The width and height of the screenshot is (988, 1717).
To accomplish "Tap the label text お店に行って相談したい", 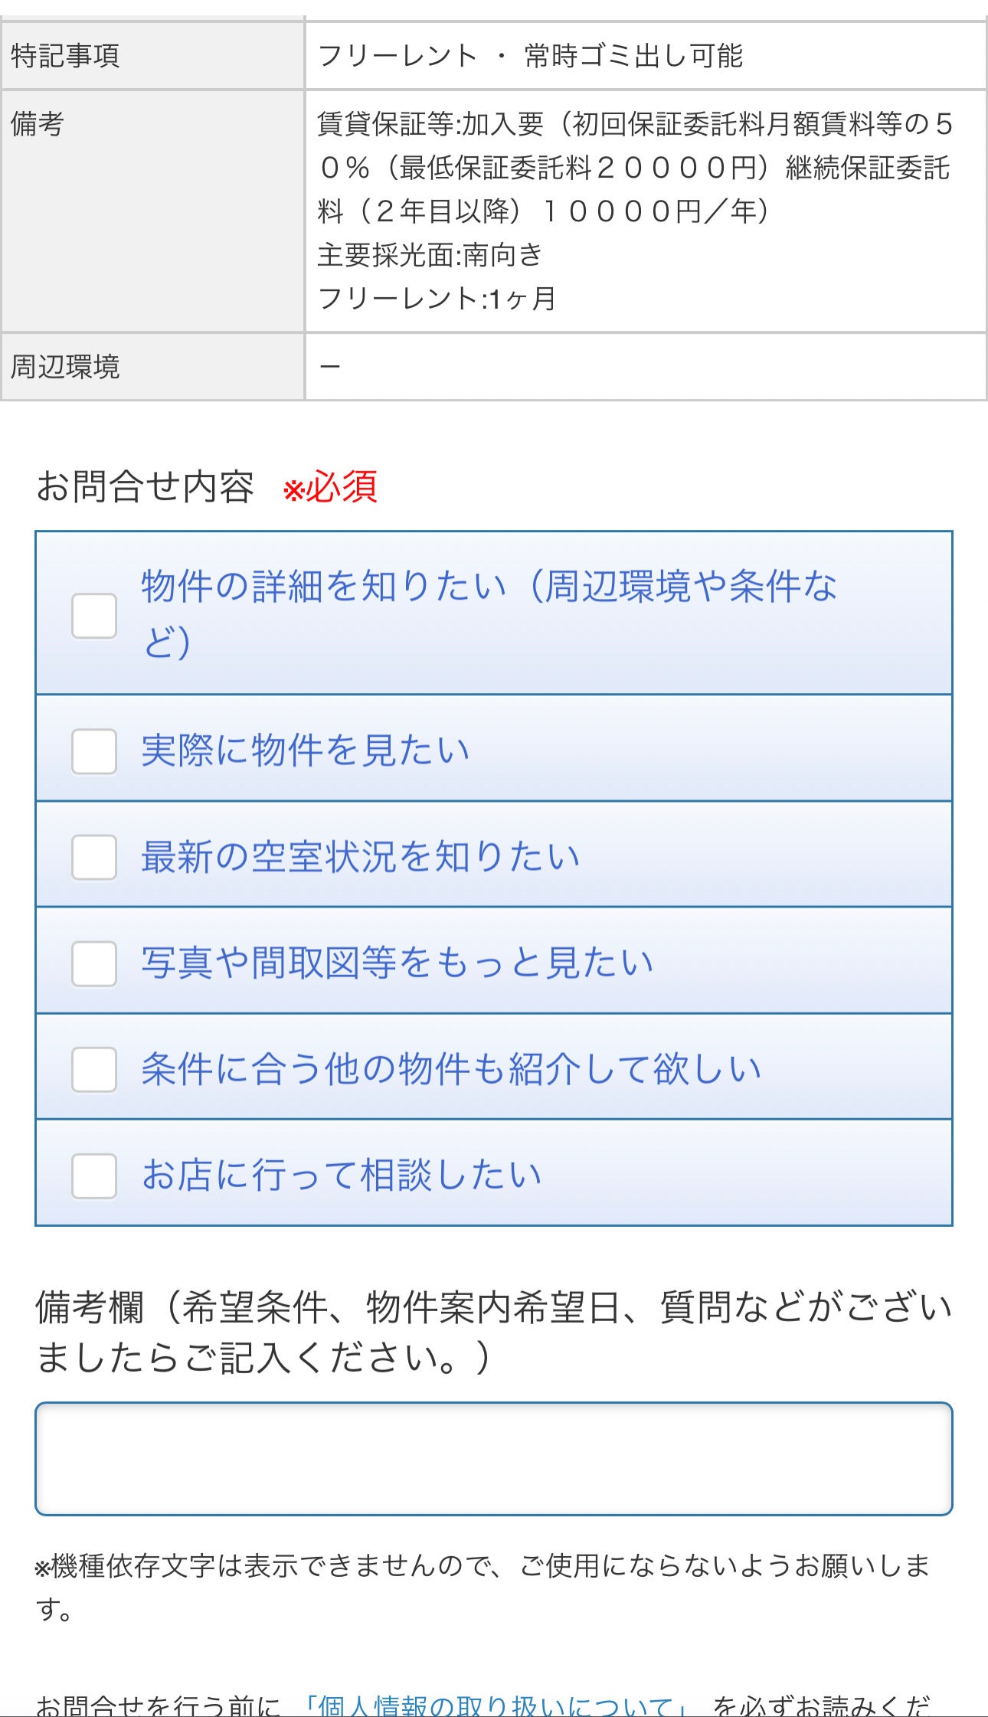I will pos(342,1176).
